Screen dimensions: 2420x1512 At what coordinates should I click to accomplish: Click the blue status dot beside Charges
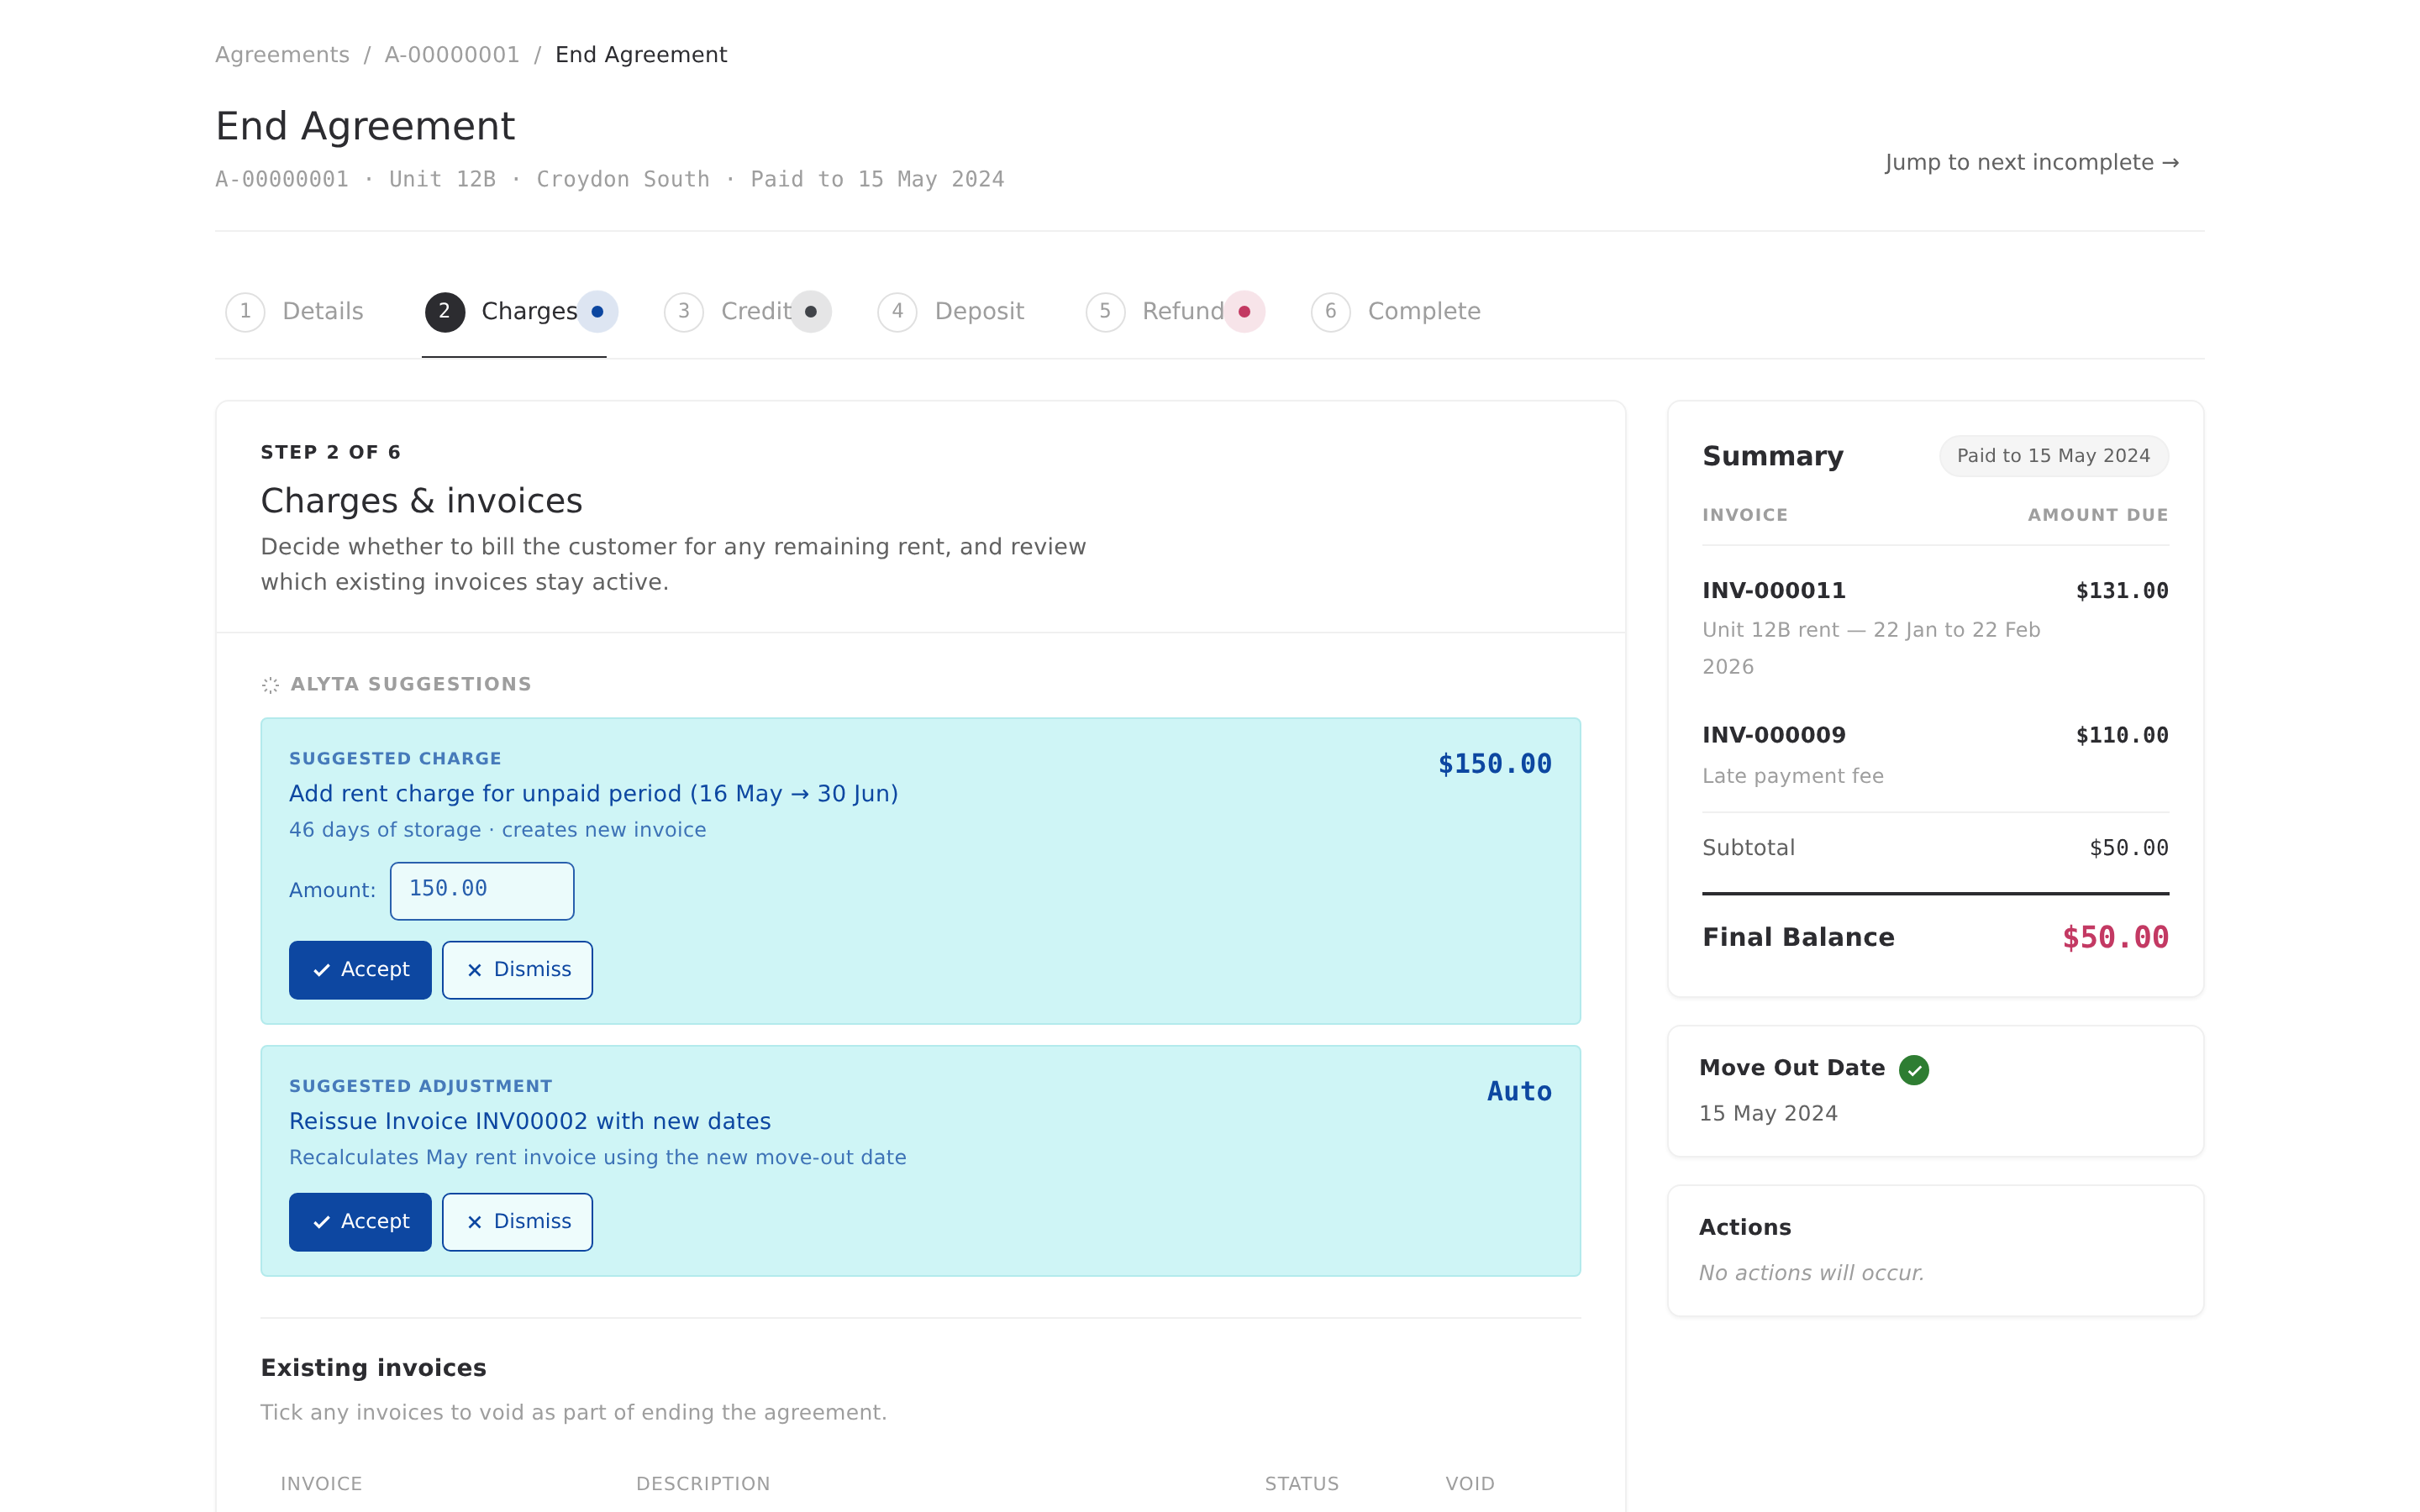(x=597, y=312)
